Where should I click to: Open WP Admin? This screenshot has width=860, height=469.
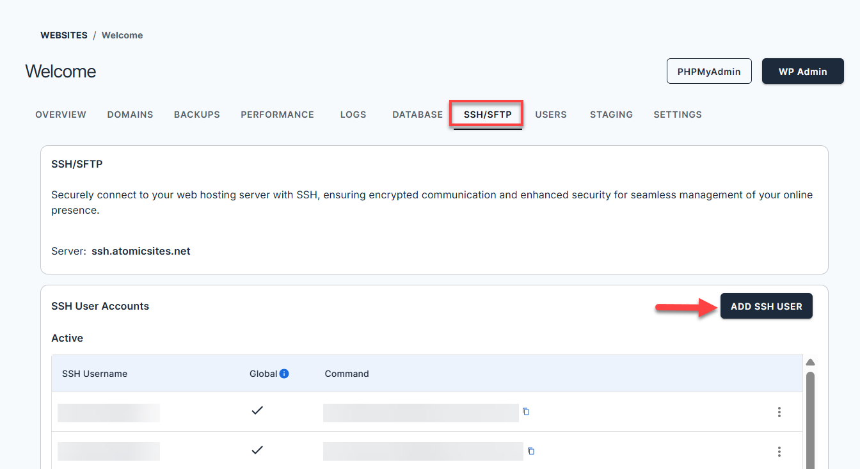point(802,72)
